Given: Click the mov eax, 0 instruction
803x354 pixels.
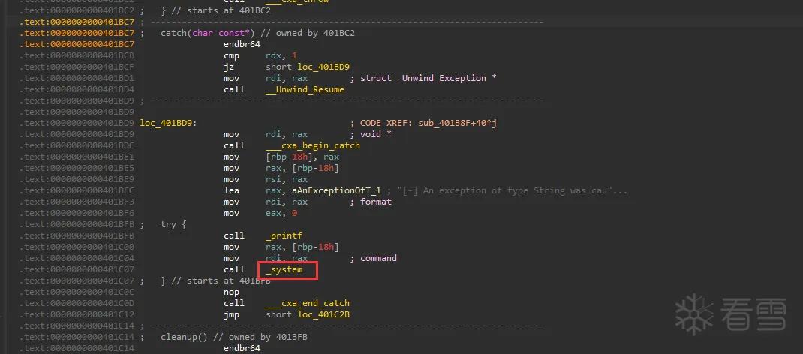Looking at the screenshot, I should (260, 213).
